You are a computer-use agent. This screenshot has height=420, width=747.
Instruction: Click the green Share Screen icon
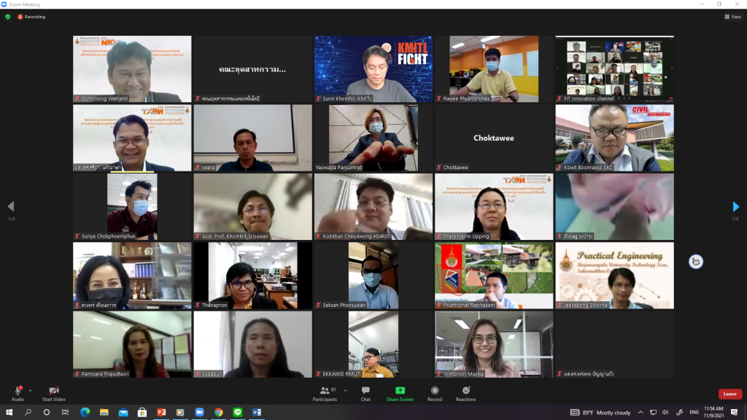click(400, 392)
